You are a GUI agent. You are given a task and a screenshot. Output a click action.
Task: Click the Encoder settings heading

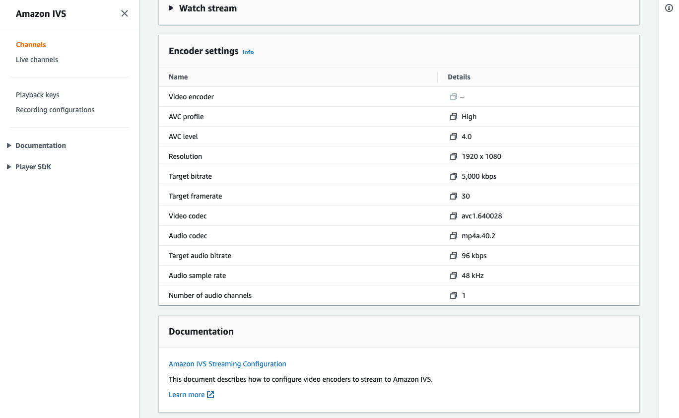coord(204,51)
